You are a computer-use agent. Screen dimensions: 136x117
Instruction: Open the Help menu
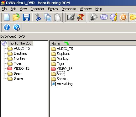coord(99,9)
